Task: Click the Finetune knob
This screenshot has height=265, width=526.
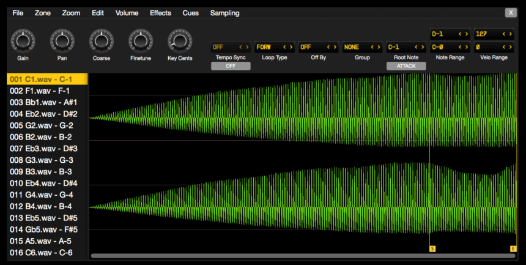Action: (140, 41)
